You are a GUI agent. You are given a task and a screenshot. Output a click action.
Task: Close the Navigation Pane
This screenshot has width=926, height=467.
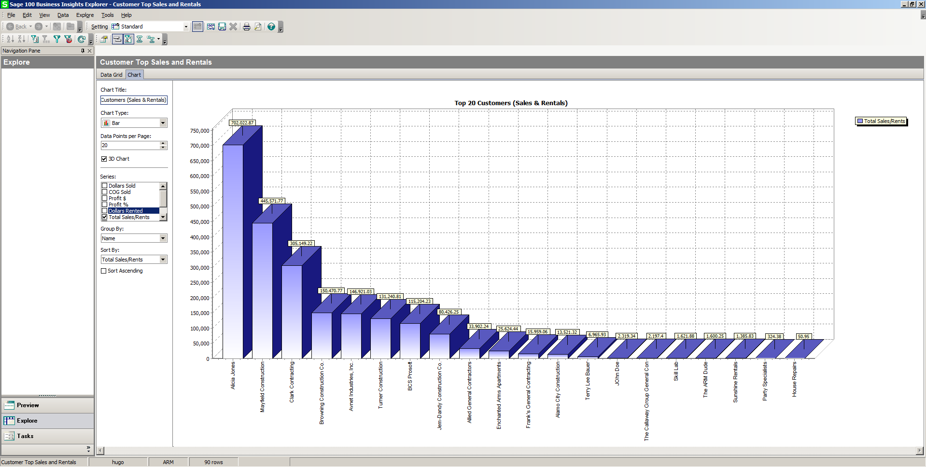click(89, 51)
